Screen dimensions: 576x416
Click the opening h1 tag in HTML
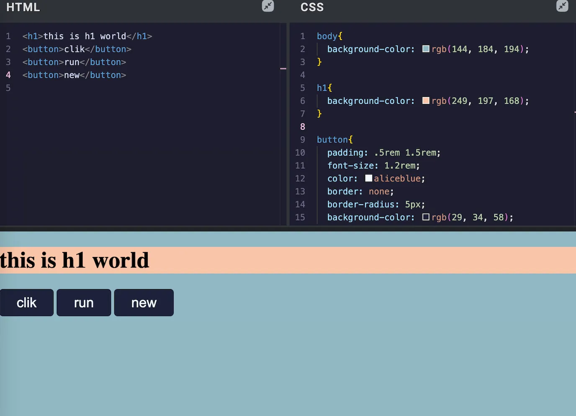pos(31,36)
